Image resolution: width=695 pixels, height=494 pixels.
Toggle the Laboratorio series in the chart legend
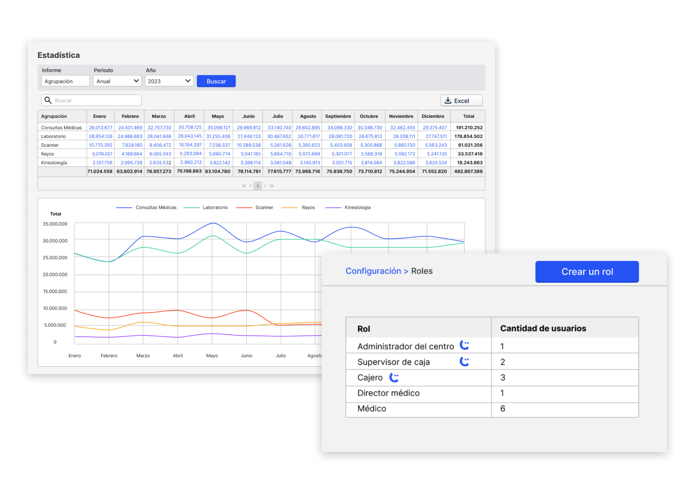pyautogui.click(x=206, y=207)
